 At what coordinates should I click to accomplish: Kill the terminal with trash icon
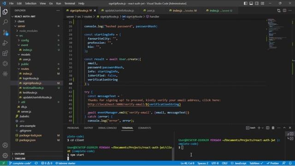(x=273, y=128)
